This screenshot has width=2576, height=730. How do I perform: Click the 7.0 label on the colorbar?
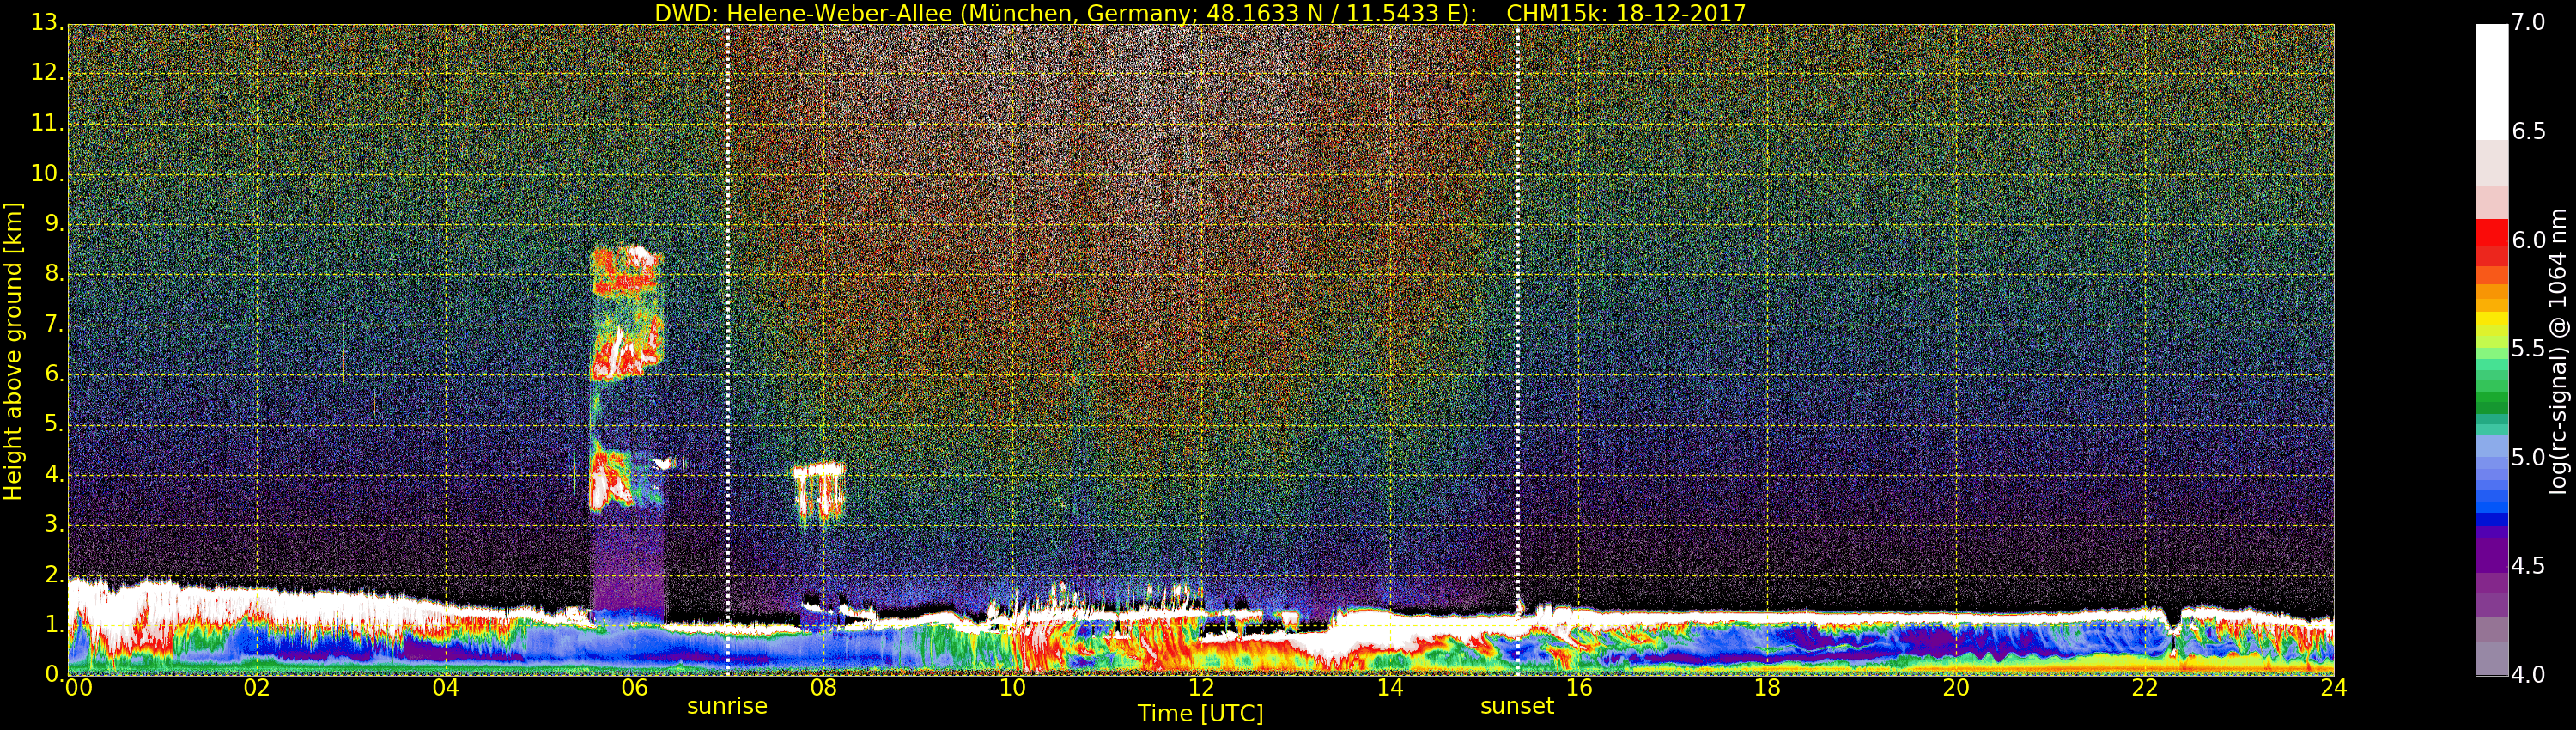(2529, 23)
